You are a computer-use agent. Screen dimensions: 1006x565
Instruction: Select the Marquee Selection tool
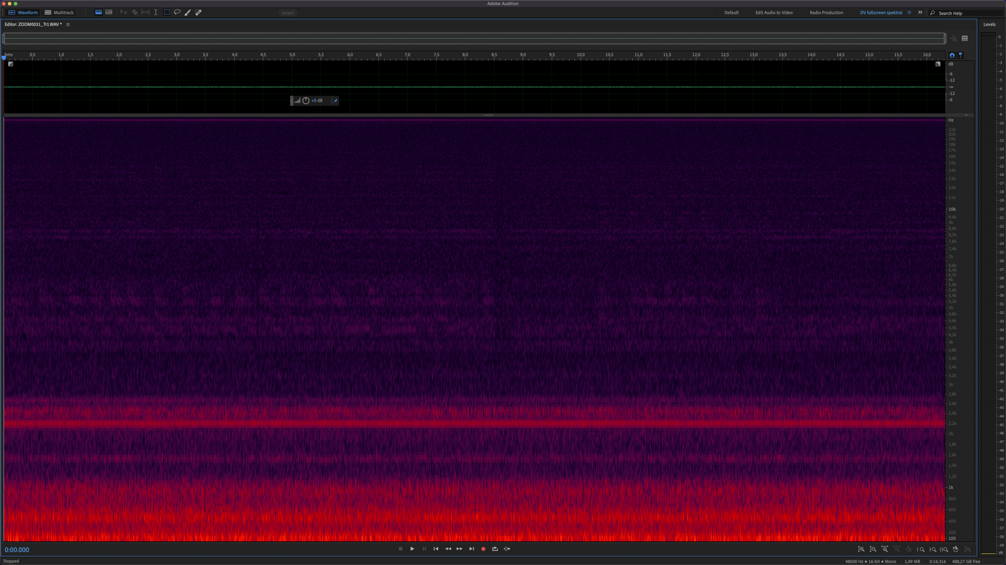click(x=167, y=13)
